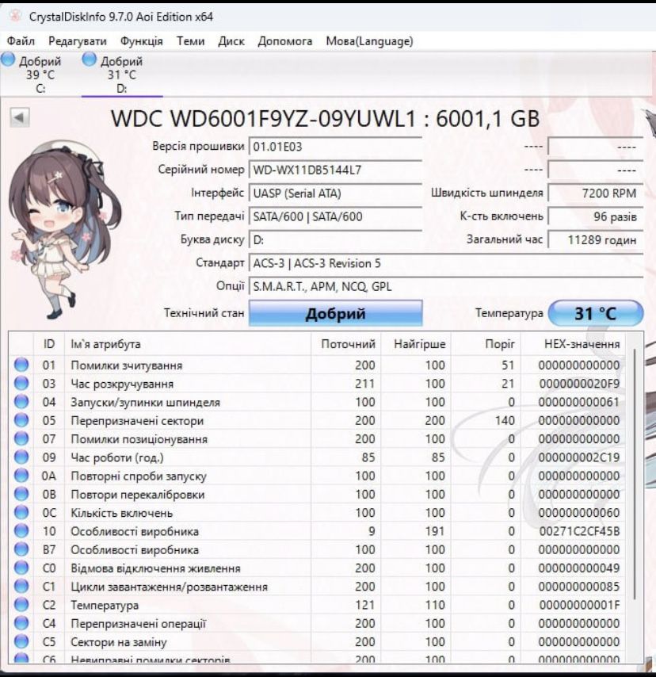This screenshot has width=656, height=677.
Task: Click status icon of attribute C1 row
Action: tap(21, 587)
